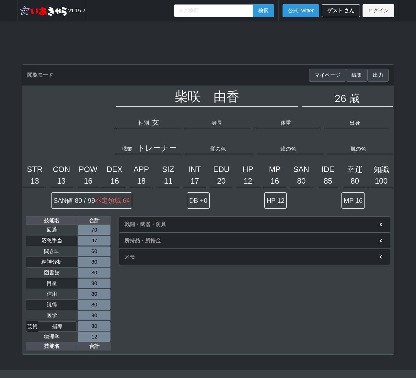Screen dimensions: 416x378
Task: Click the DB +0 box
Action: (x=198, y=200)
